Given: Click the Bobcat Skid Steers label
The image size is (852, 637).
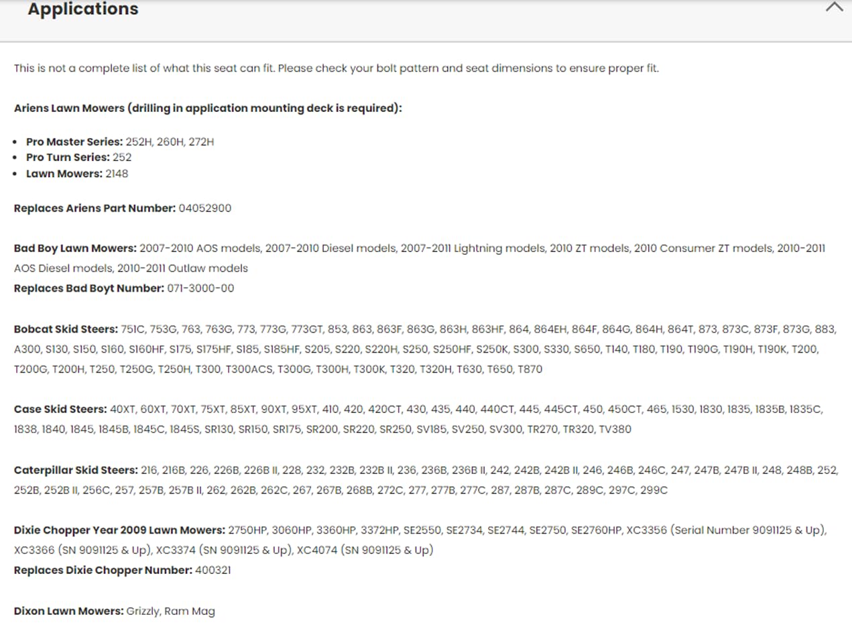Looking at the screenshot, I should click(66, 329).
